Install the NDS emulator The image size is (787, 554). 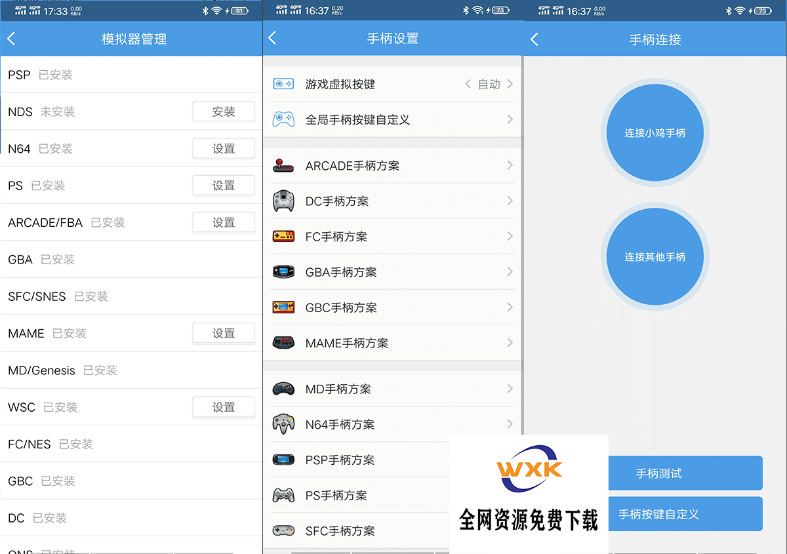click(x=223, y=111)
